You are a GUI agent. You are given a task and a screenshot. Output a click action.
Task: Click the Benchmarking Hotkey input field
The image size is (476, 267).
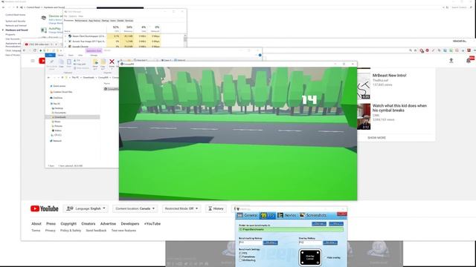click(250, 243)
